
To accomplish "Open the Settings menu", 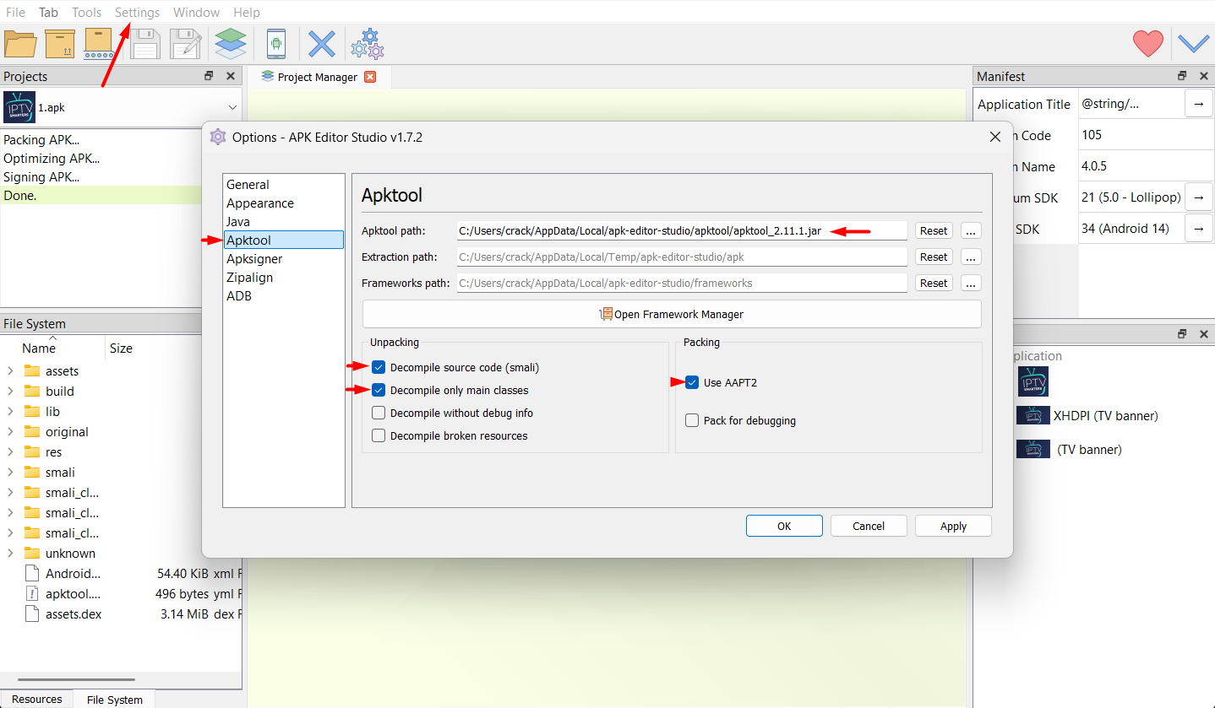I will [x=137, y=12].
